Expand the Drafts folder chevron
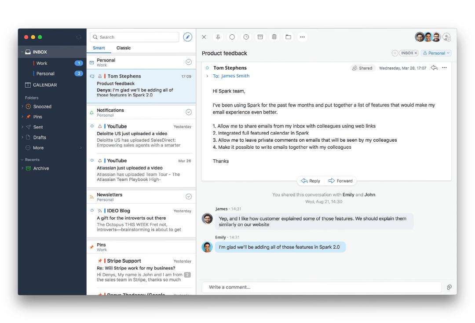 click(22, 137)
